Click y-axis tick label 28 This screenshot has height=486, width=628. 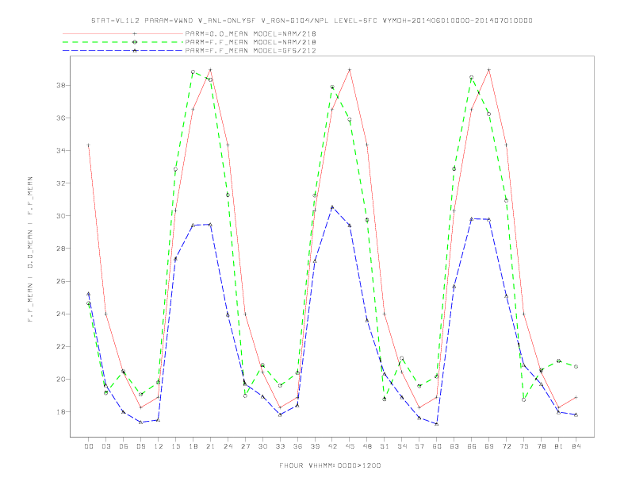(x=61, y=249)
